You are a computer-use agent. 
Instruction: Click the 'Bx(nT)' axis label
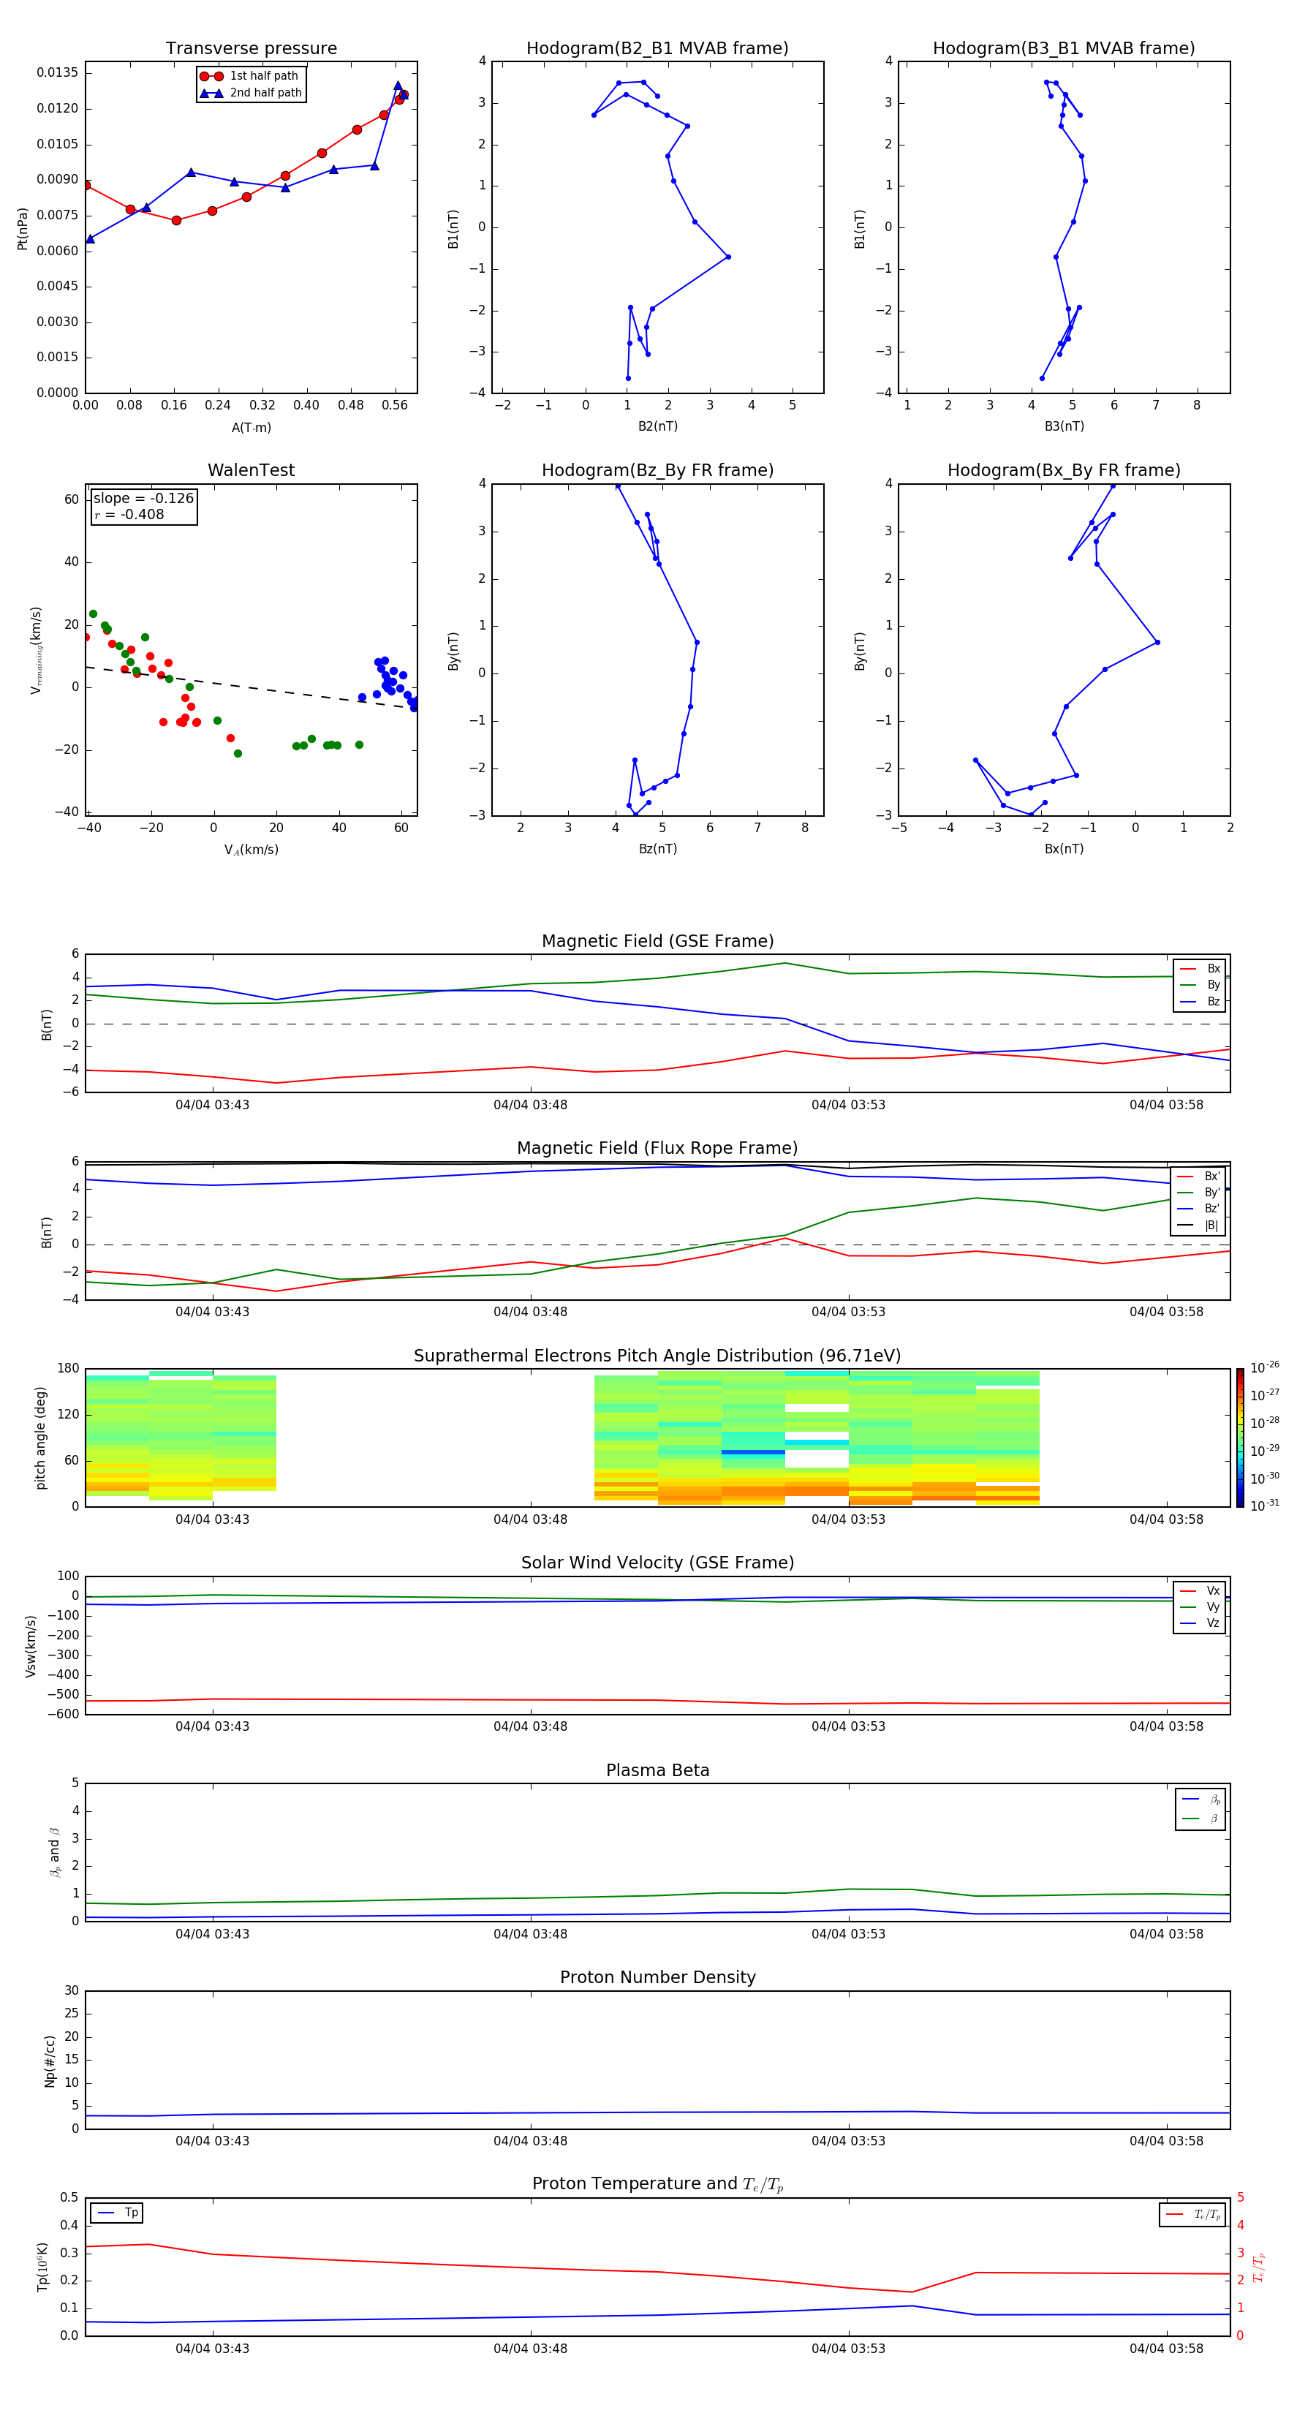pyautogui.click(x=1064, y=849)
